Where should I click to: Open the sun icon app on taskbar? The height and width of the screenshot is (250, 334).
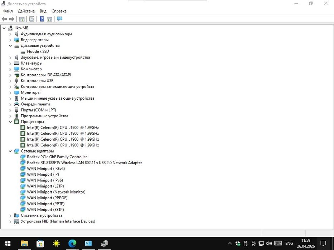(56, 244)
